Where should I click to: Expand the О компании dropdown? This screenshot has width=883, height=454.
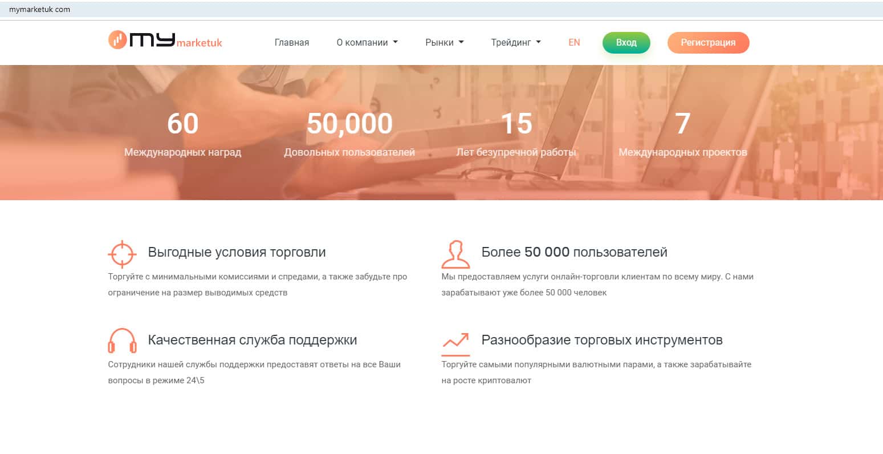[x=367, y=42]
